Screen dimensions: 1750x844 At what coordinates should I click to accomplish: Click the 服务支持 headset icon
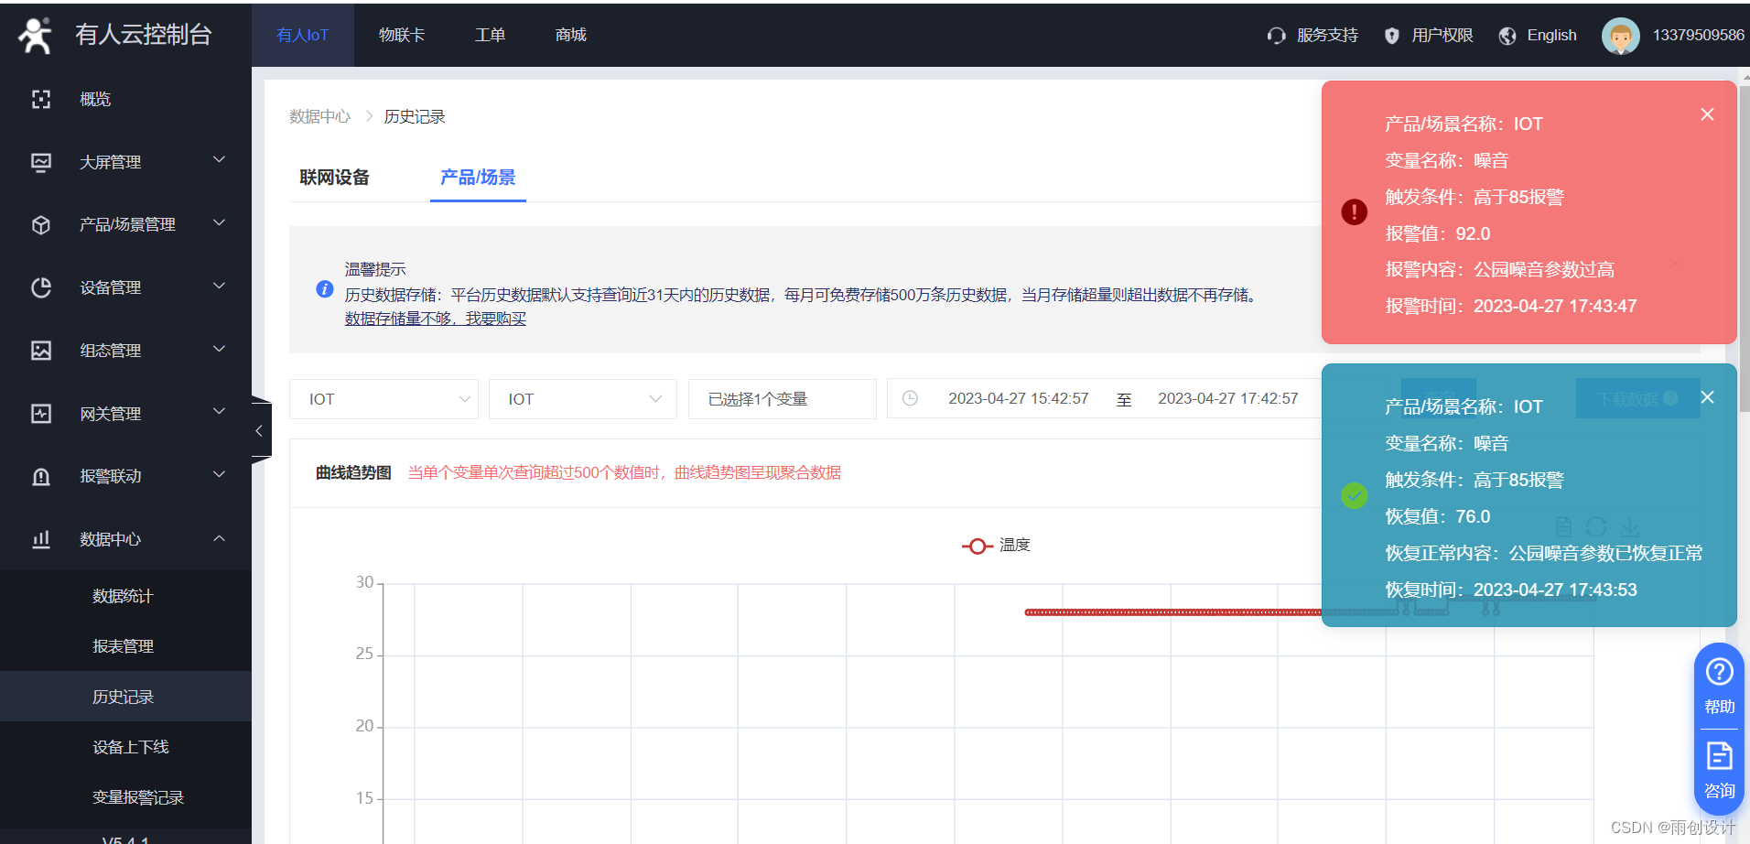tap(1276, 36)
